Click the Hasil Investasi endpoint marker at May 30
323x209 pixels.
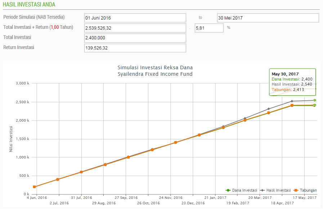315,100
